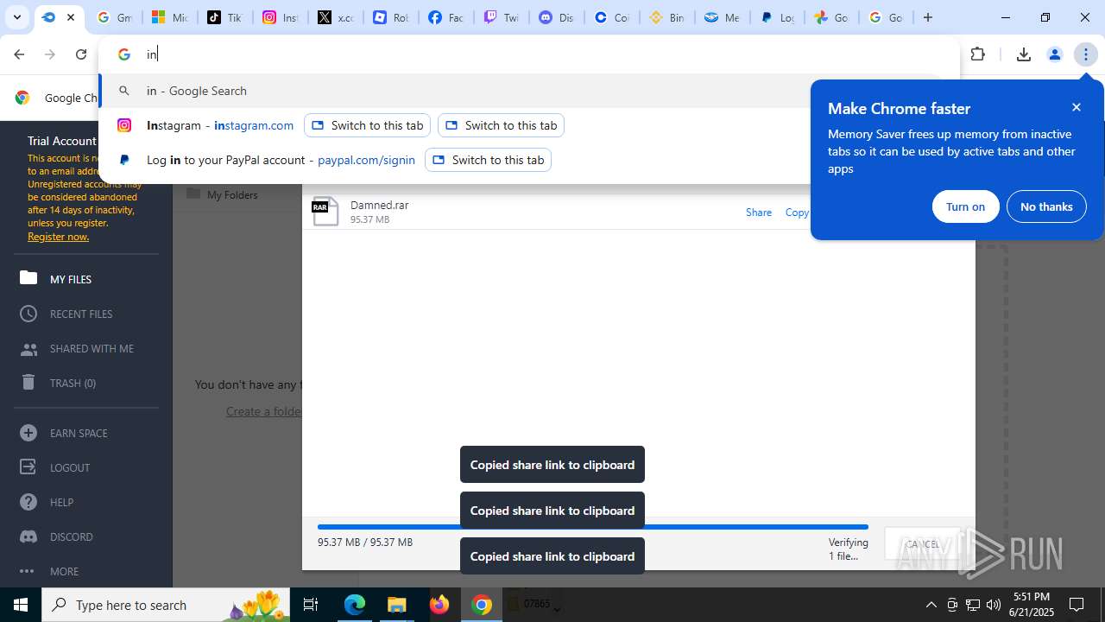Click the Damned.rar file icon
This screenshot has height=622, width=1105.
325,211
